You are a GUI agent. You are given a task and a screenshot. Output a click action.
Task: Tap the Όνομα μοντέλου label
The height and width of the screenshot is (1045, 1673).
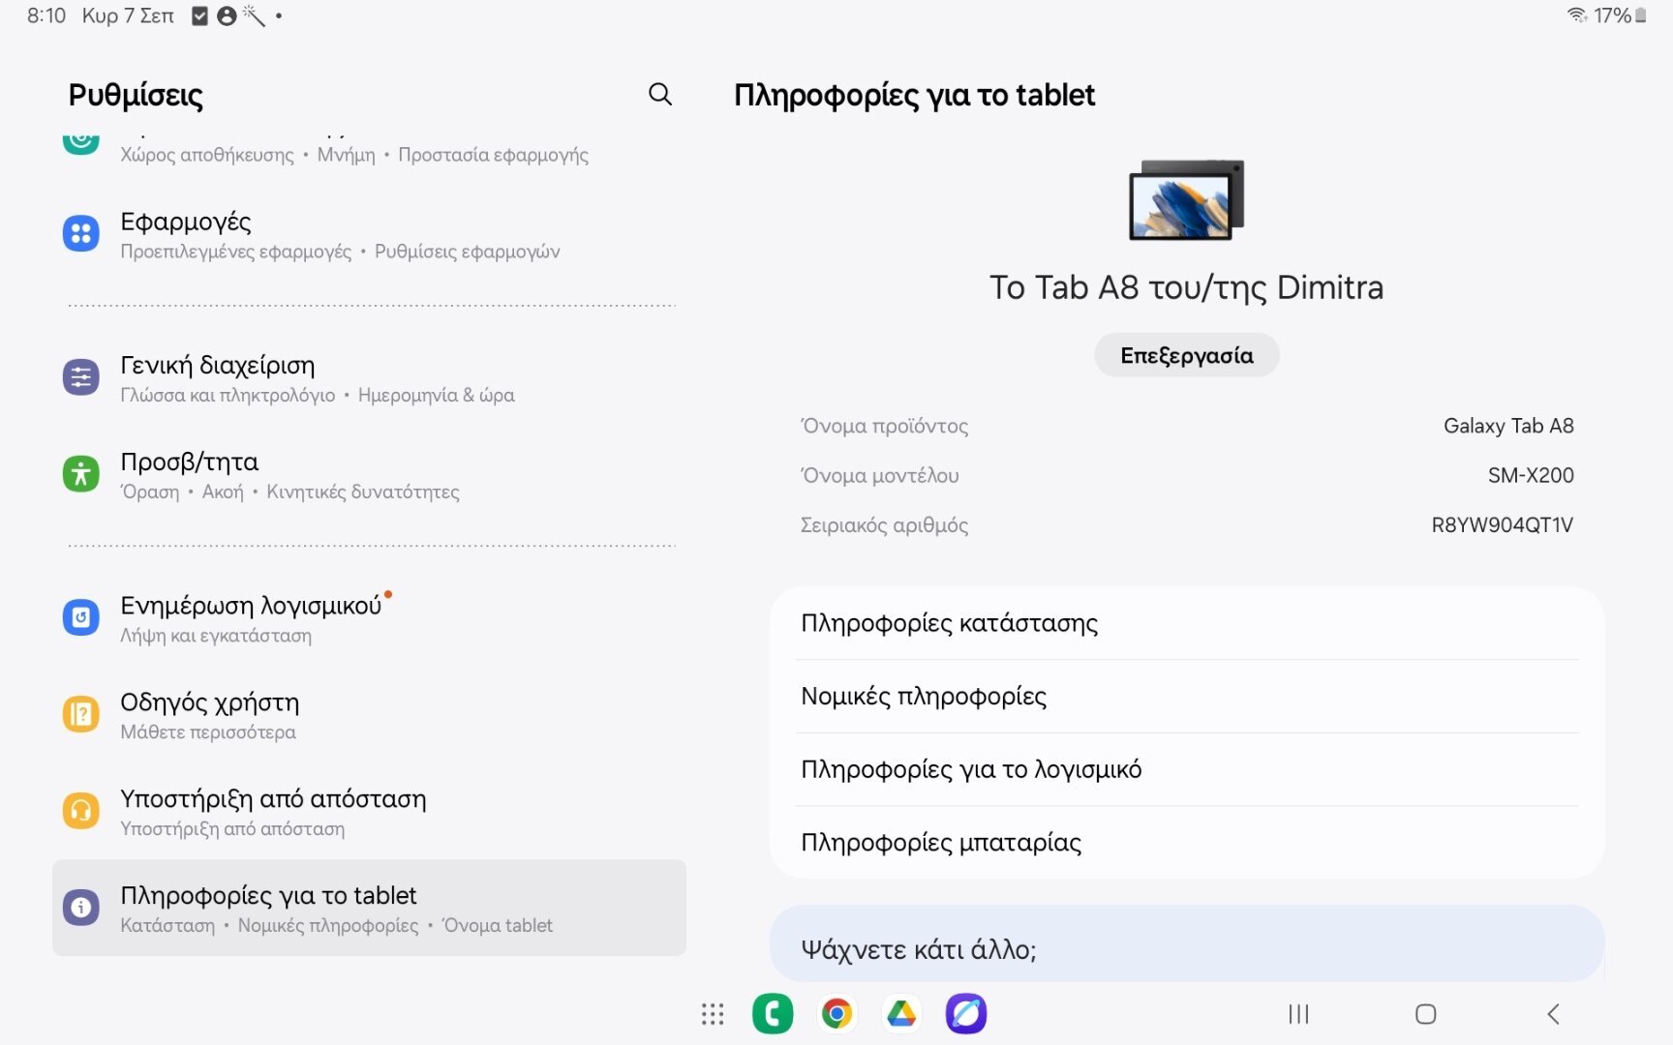click(879, 475)
